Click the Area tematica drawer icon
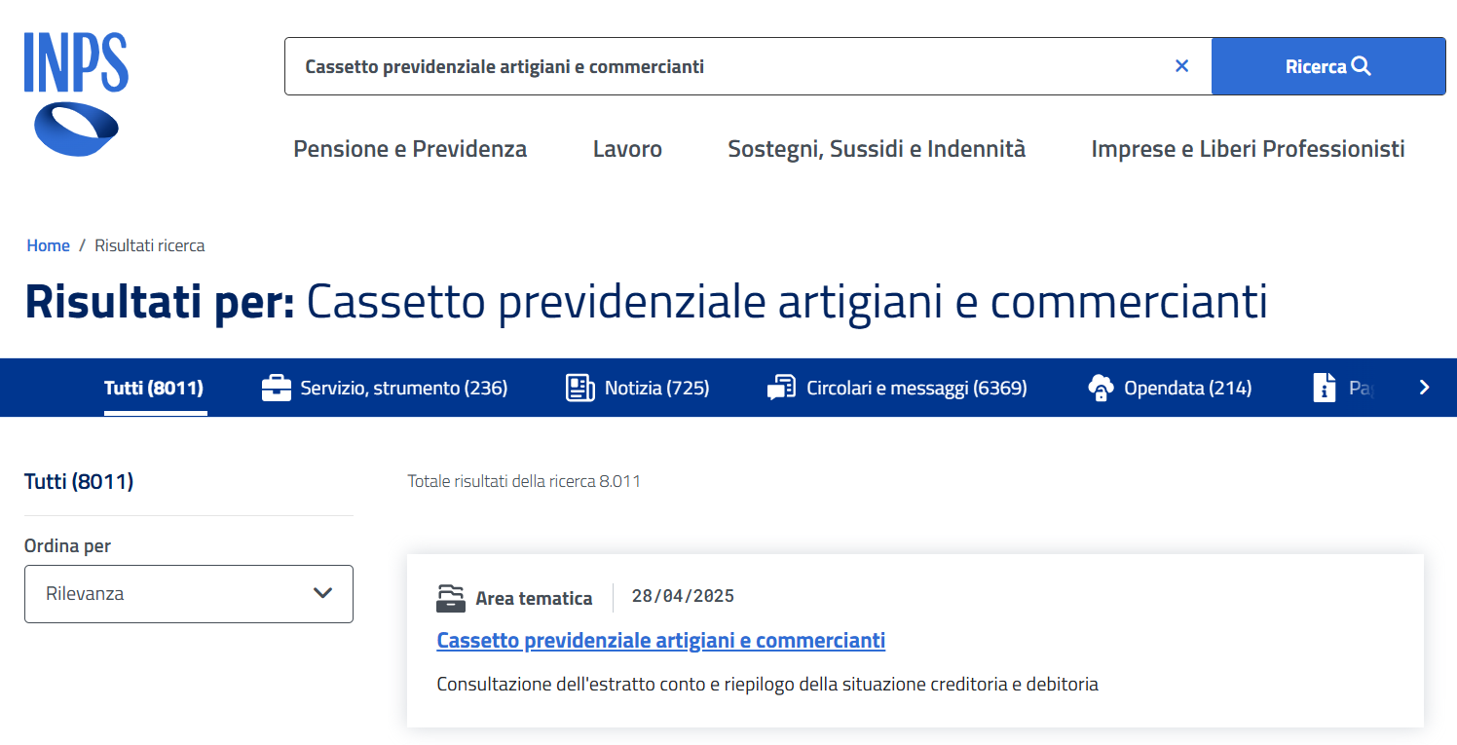The height and width of the screenshot is (745, 1457). point(451,598)
